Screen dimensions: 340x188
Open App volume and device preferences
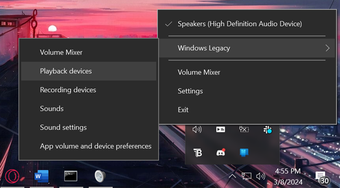(x=89, y=146)
